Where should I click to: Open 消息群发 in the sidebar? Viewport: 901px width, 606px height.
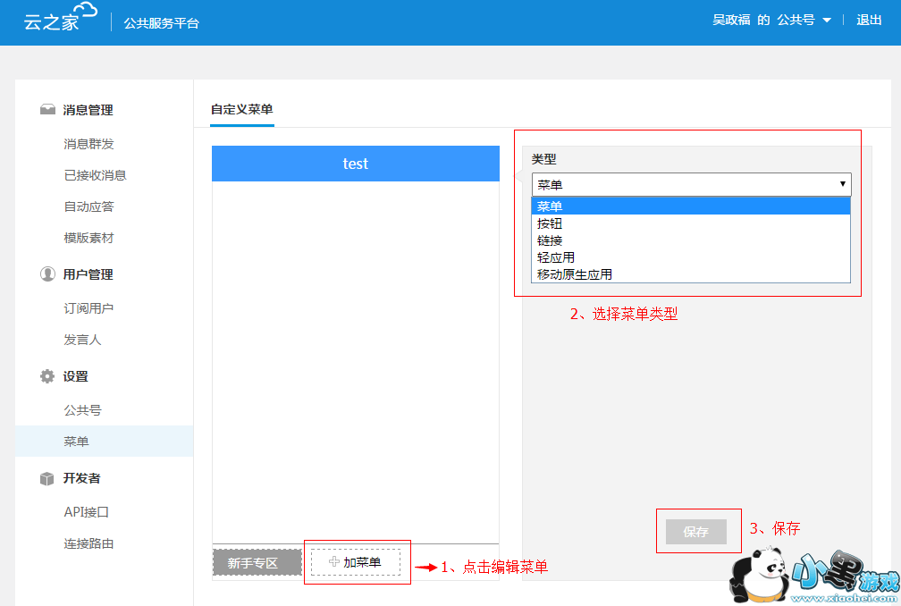88,144
